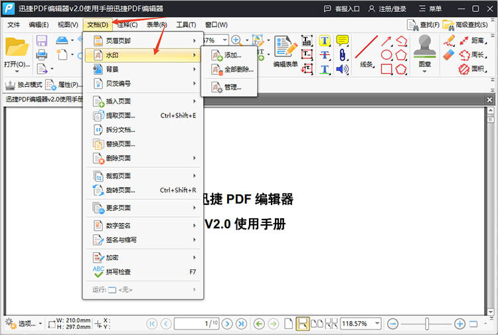Open the 图章 stamp dropdown arrow
The width and height of the screenshot is (498, 335).
tap(425, 72)
